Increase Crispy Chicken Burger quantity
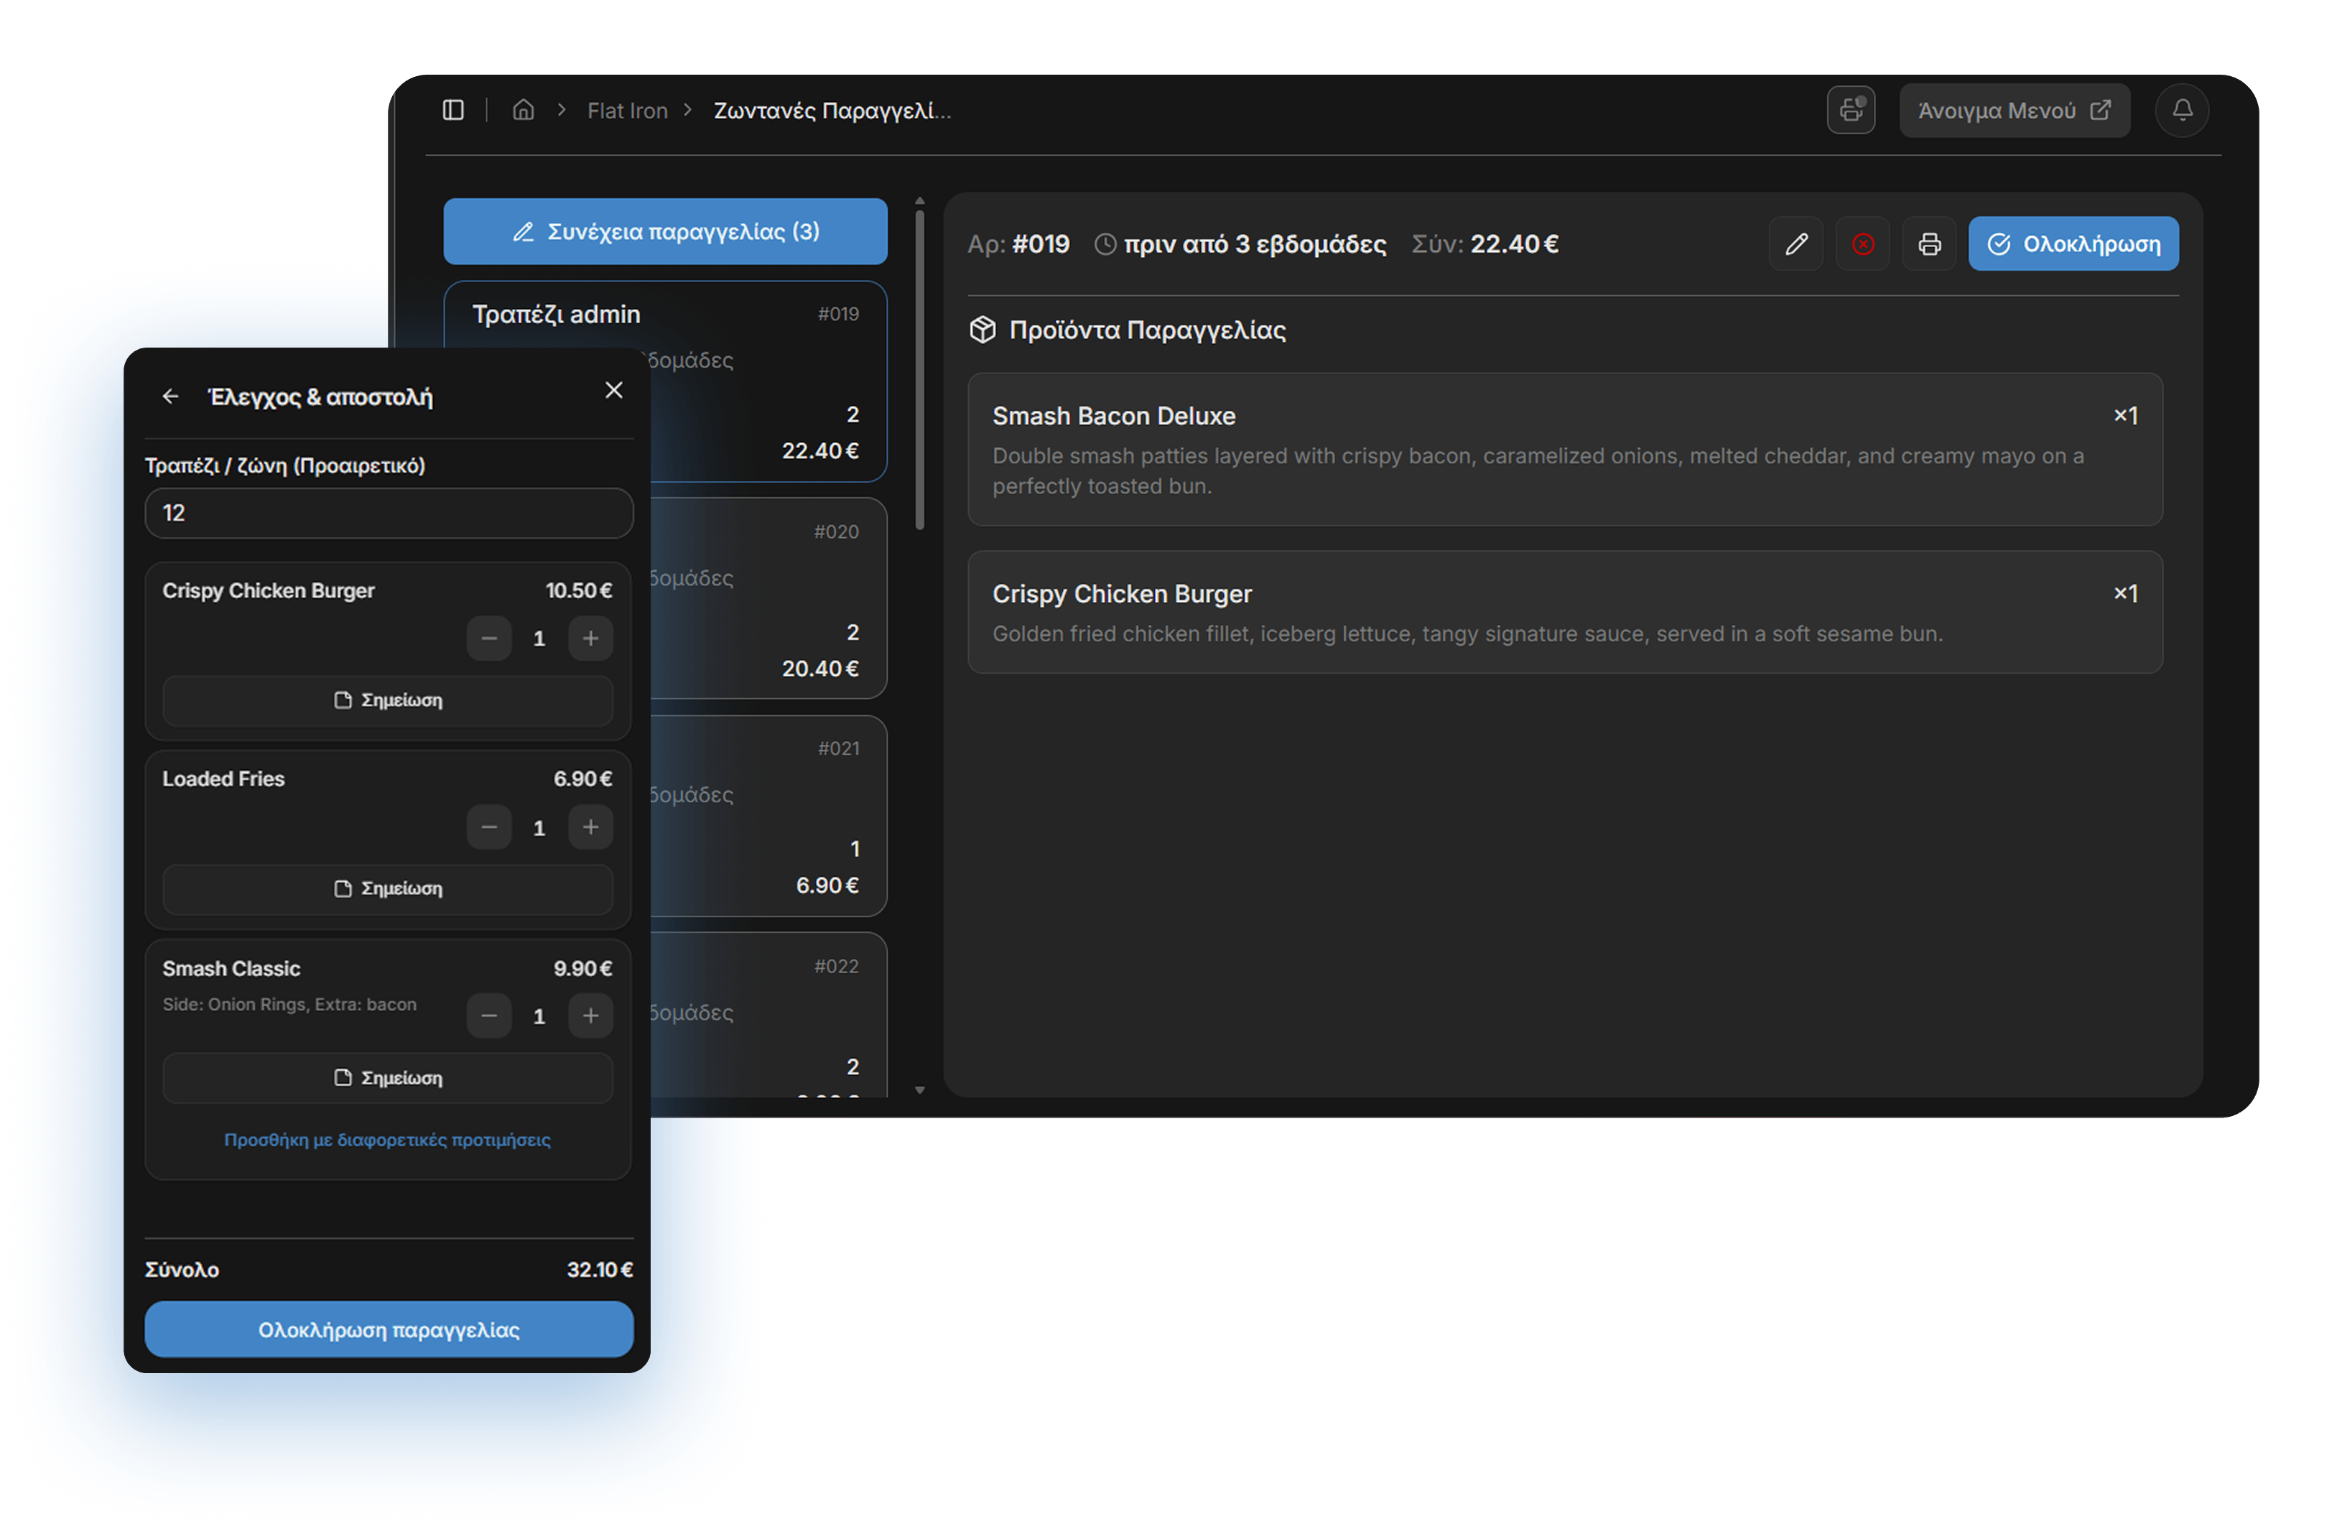Viewport: 2332px width, 1529px height. 590,638
